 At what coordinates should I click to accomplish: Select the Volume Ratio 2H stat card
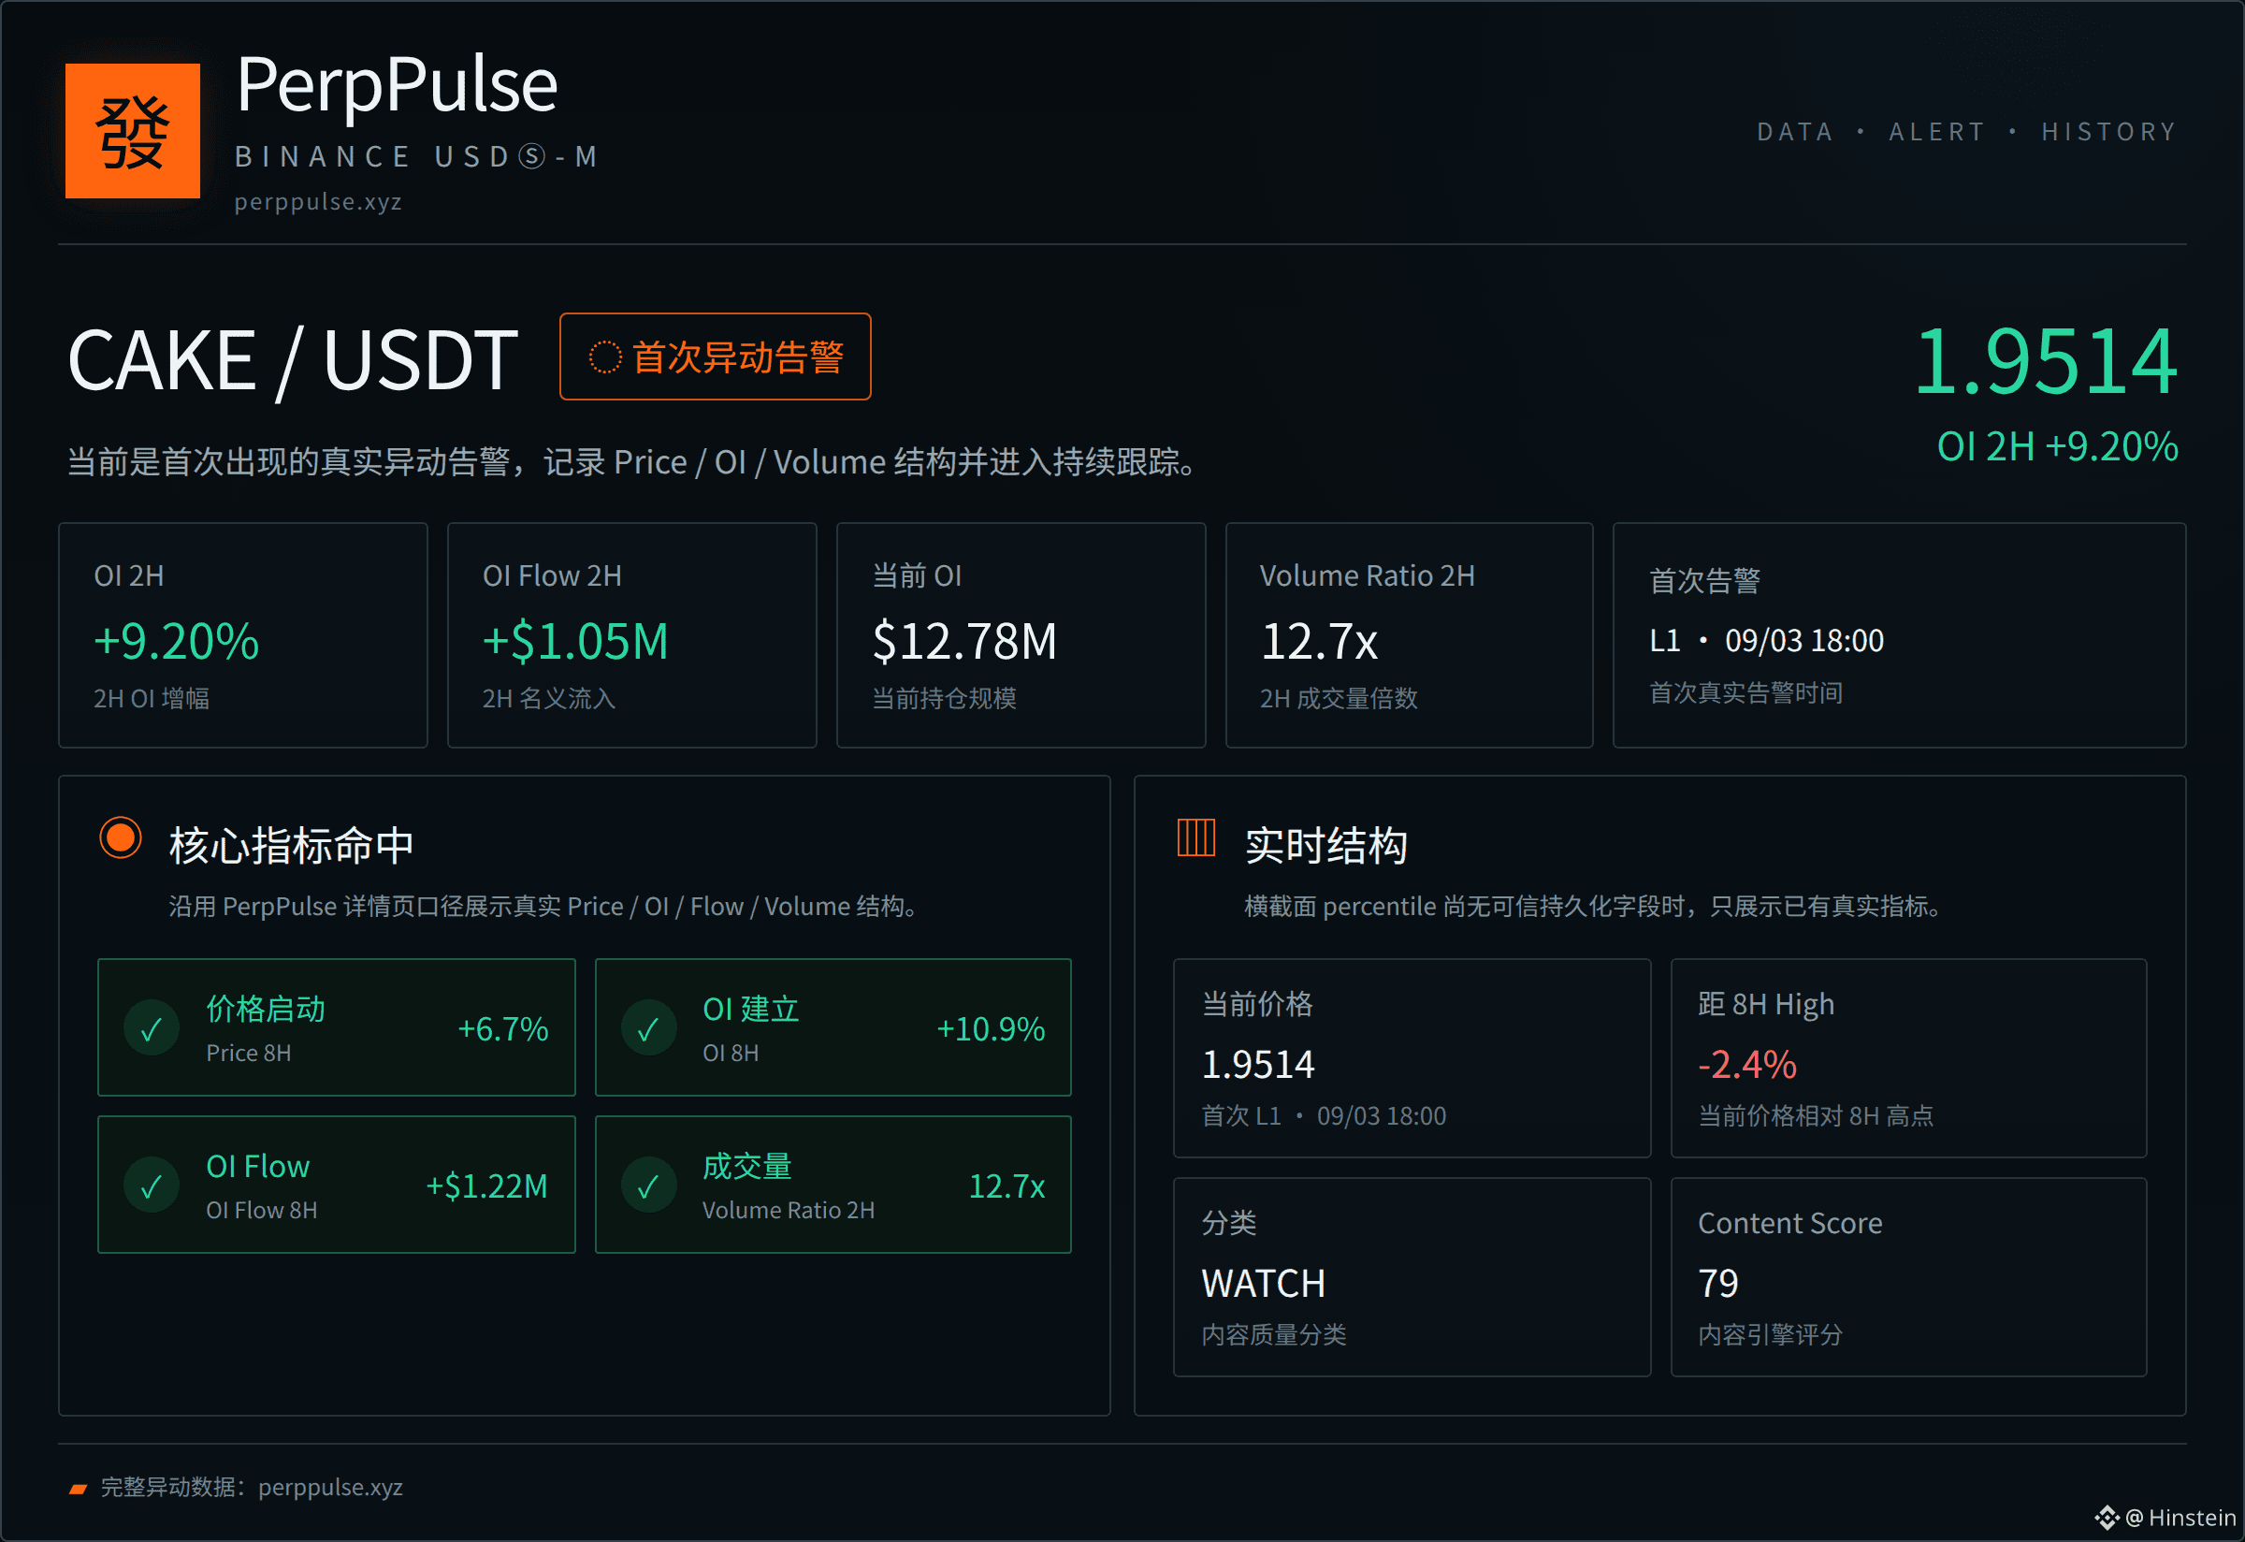coord(1409,635)
